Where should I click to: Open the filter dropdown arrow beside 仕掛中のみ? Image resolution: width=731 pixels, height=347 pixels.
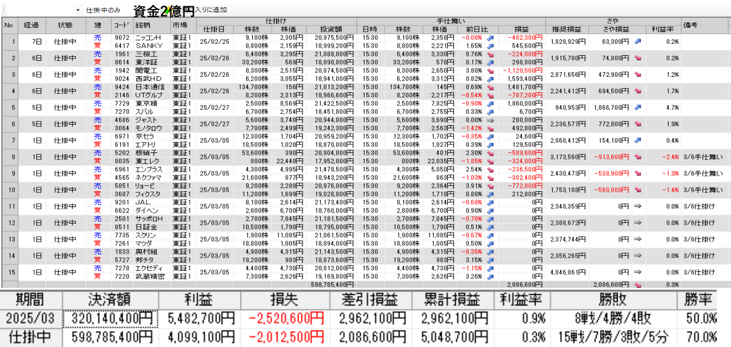tap(77, 10)
